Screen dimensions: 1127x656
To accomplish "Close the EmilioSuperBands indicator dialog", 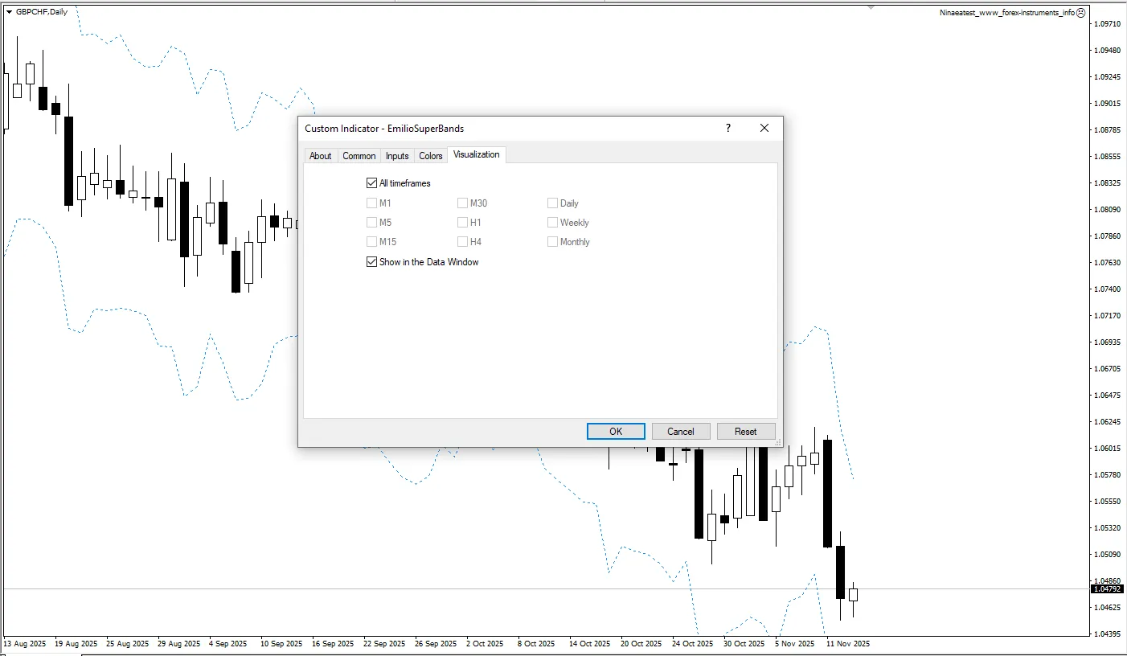I will [x=764, y=128].
